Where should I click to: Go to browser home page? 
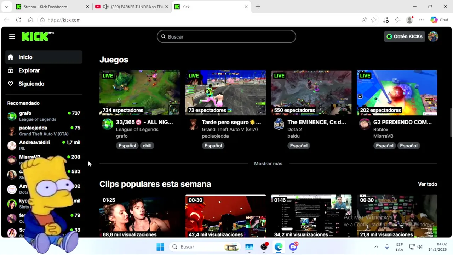point(30,20)
